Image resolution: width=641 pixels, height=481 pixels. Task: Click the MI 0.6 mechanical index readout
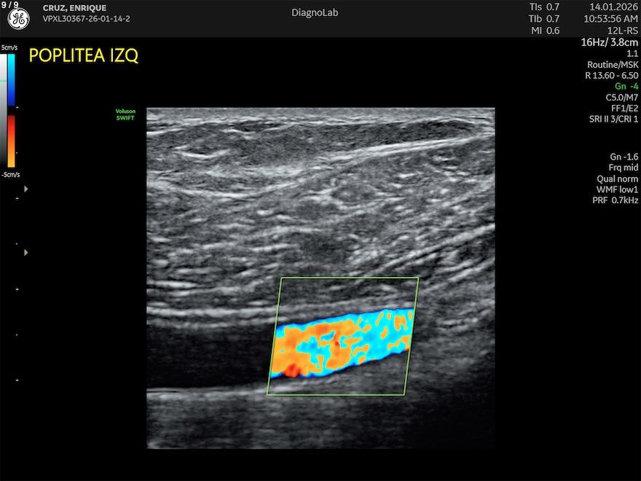544,30
